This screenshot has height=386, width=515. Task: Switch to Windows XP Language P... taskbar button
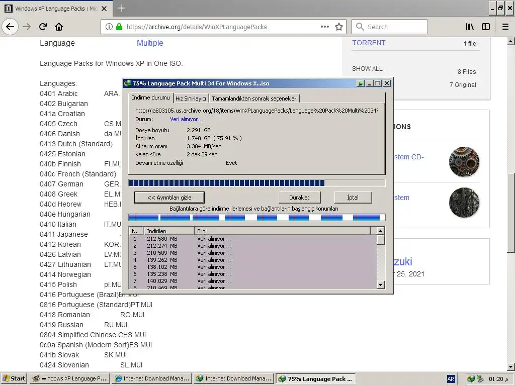69,379
